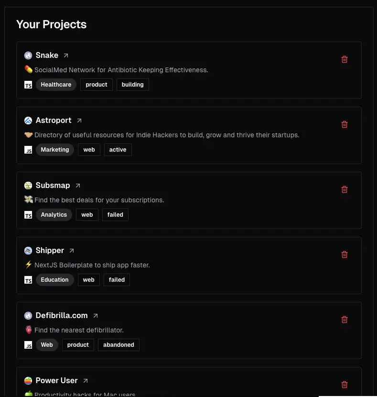Remove the Shipper project

(x=345, y=254)
